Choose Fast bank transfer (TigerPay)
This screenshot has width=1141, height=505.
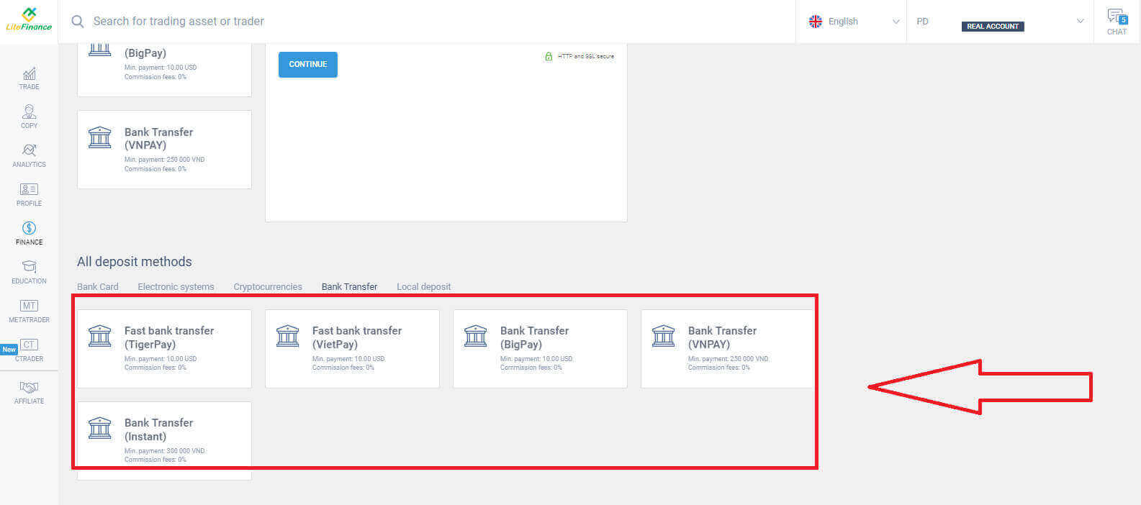[x=164, y=349]
